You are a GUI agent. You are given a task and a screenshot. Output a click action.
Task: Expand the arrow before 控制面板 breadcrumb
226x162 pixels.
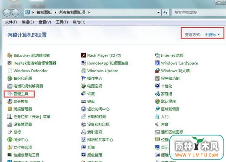(x=33, y=13)
